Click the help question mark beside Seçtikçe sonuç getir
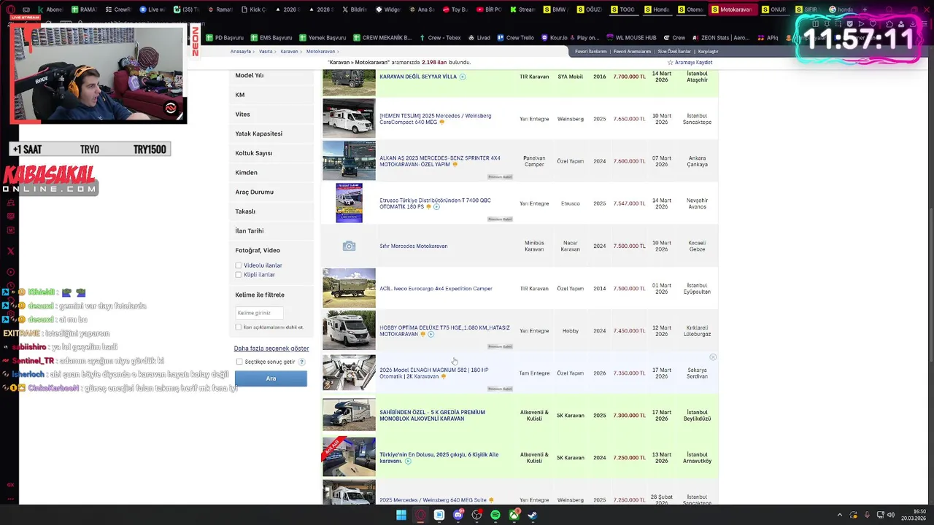This screenshot has width=934, height=525. pyautogui.click(x=301, y=362)
